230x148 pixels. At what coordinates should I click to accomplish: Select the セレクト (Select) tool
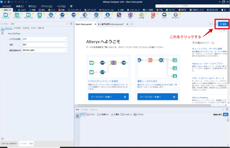tap(62, 15)
